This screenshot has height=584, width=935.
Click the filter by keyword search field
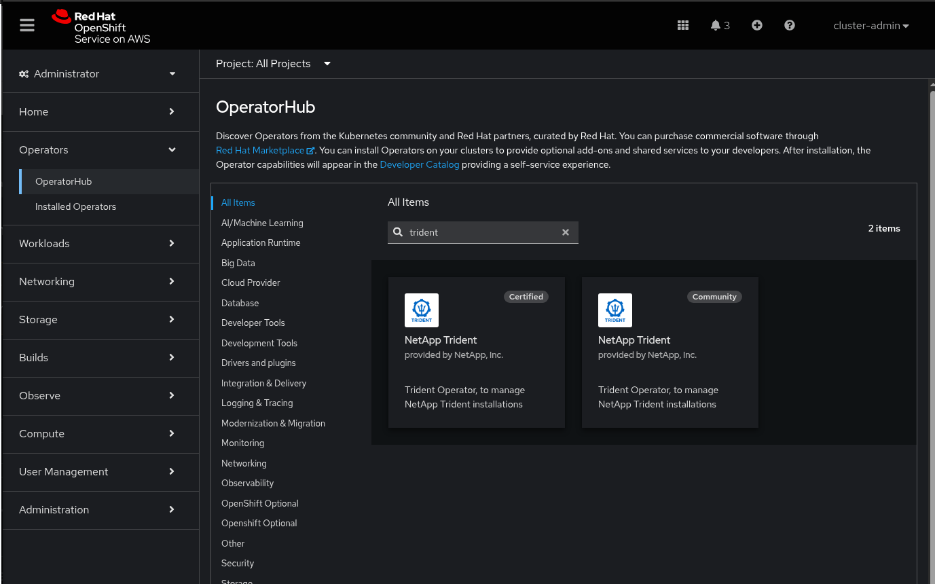pyautogui.click(x=482, y=232)
